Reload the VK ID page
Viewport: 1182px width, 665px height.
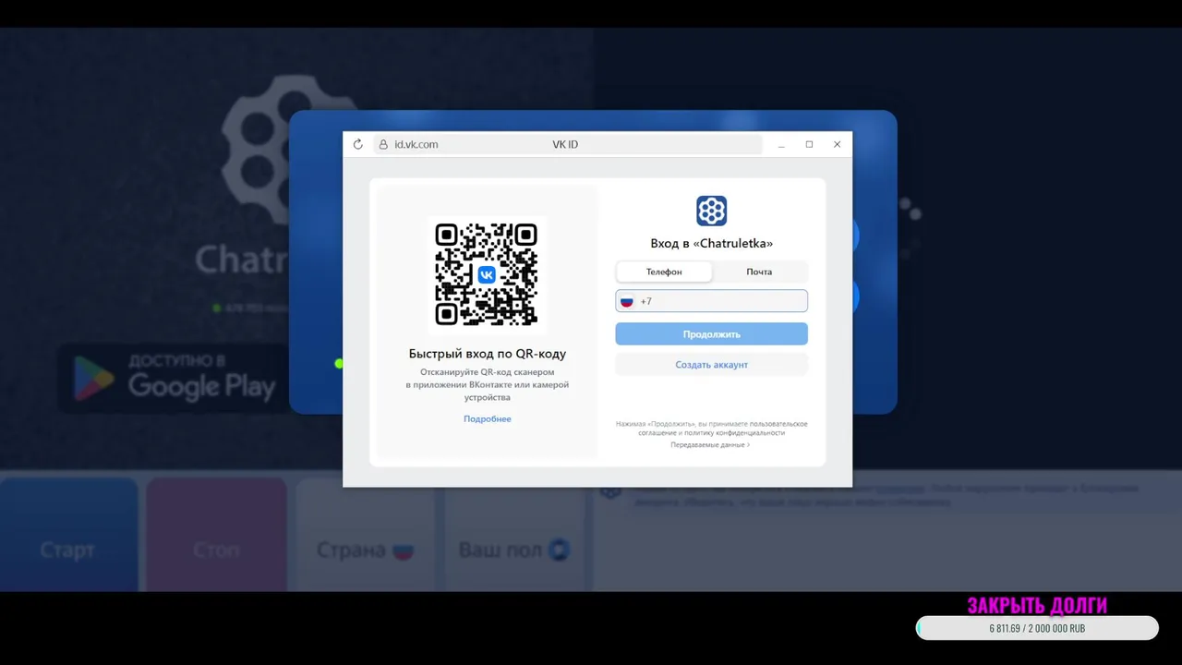(x=358, y=144)
